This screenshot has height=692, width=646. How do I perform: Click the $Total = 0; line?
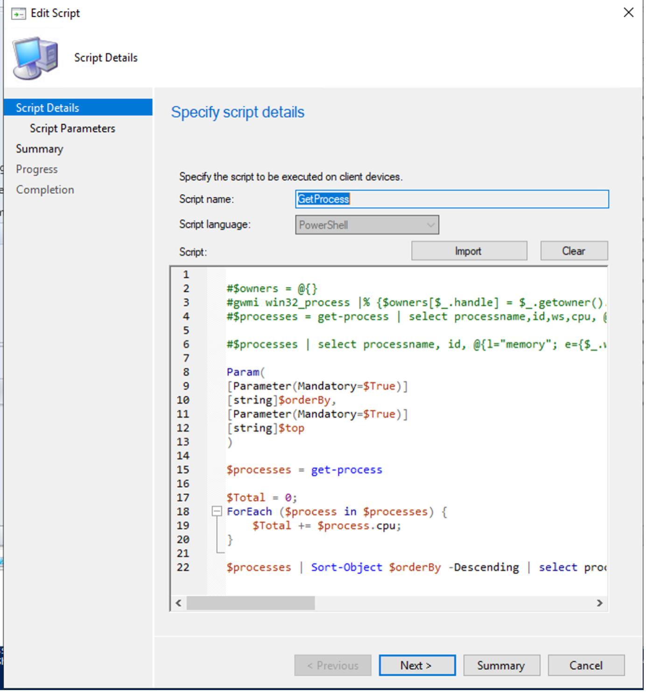[x=263, y=499]
